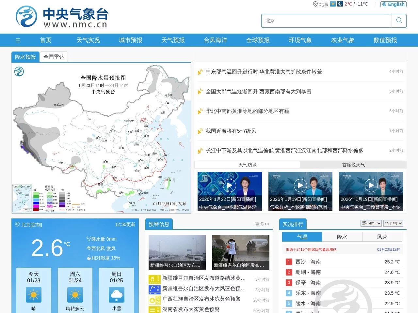Open the 台风海洋 menu item
Viewport: 418px width, 313px height.
(x=215, y=40)
